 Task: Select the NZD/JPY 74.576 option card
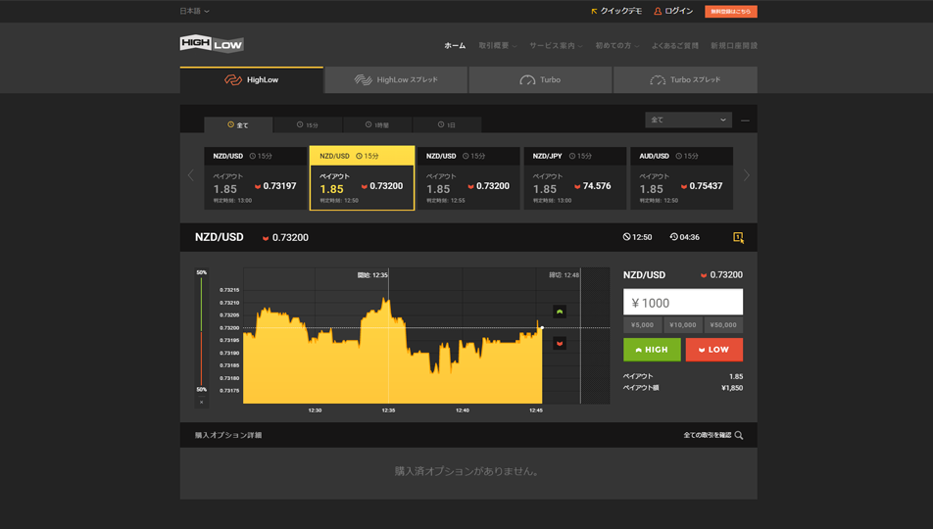[574, 178]
